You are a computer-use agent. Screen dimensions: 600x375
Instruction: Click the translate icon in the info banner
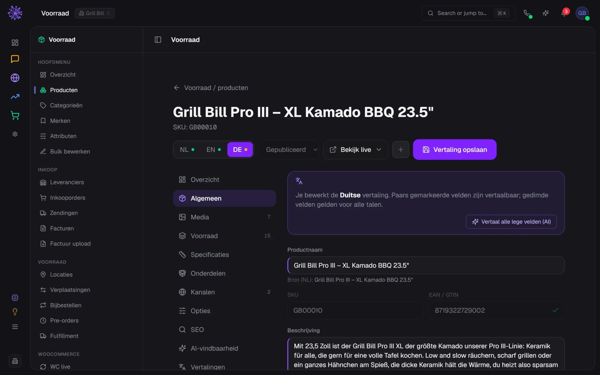click(x=299, y=181)
